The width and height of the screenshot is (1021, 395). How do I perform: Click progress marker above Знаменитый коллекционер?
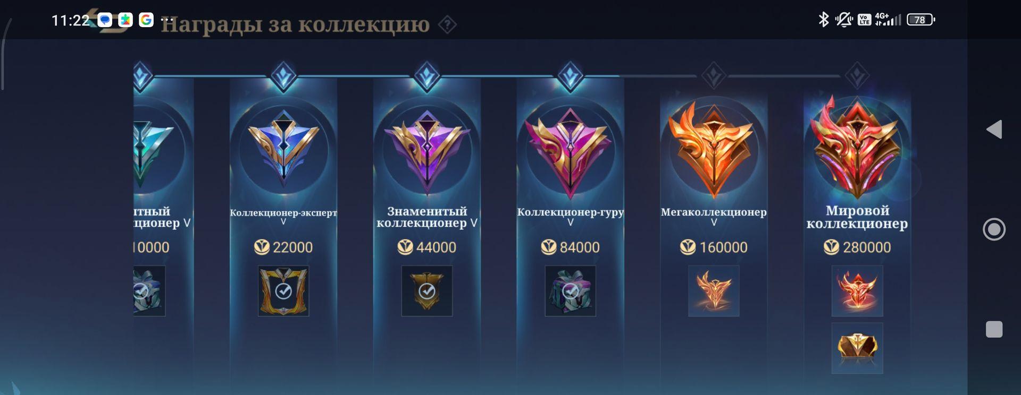click(427, 76)
